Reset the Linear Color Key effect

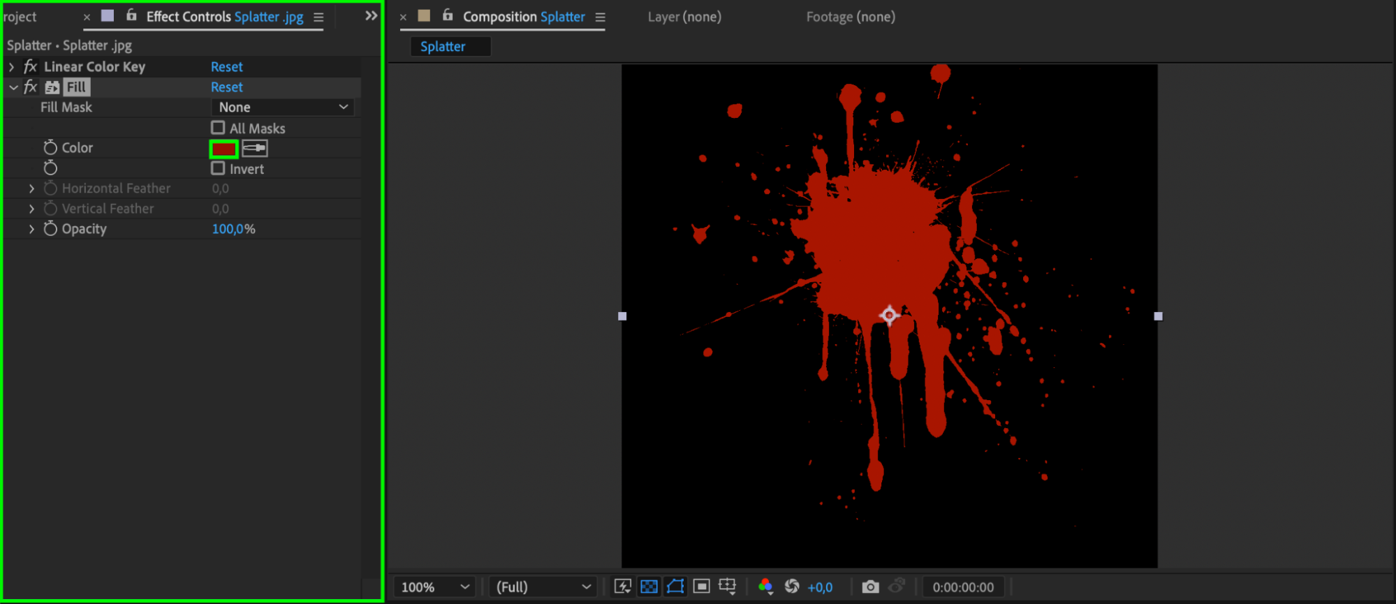pyautogui.click(x=226, y=67)
